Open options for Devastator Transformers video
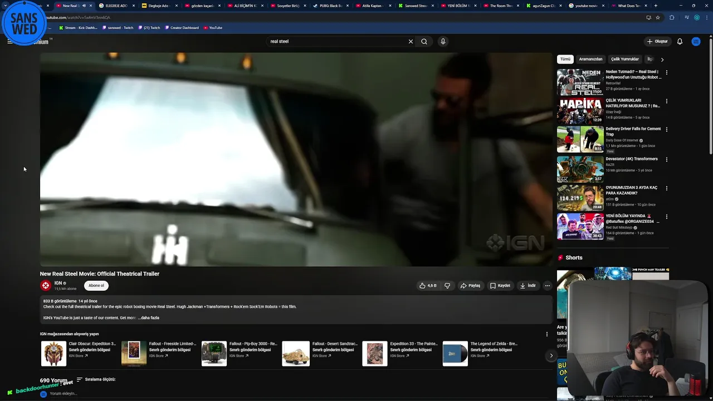Image resolution: width=713 pixels, height=401 pixels. pyautogui.click(x=666, y=159)
